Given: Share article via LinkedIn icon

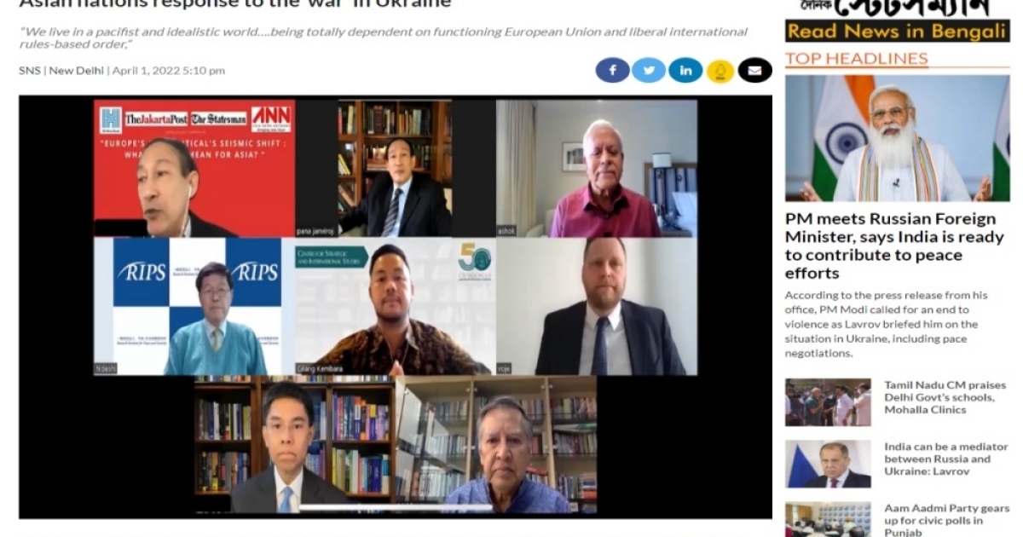Looking at the screenshot, I should (685, 70).
